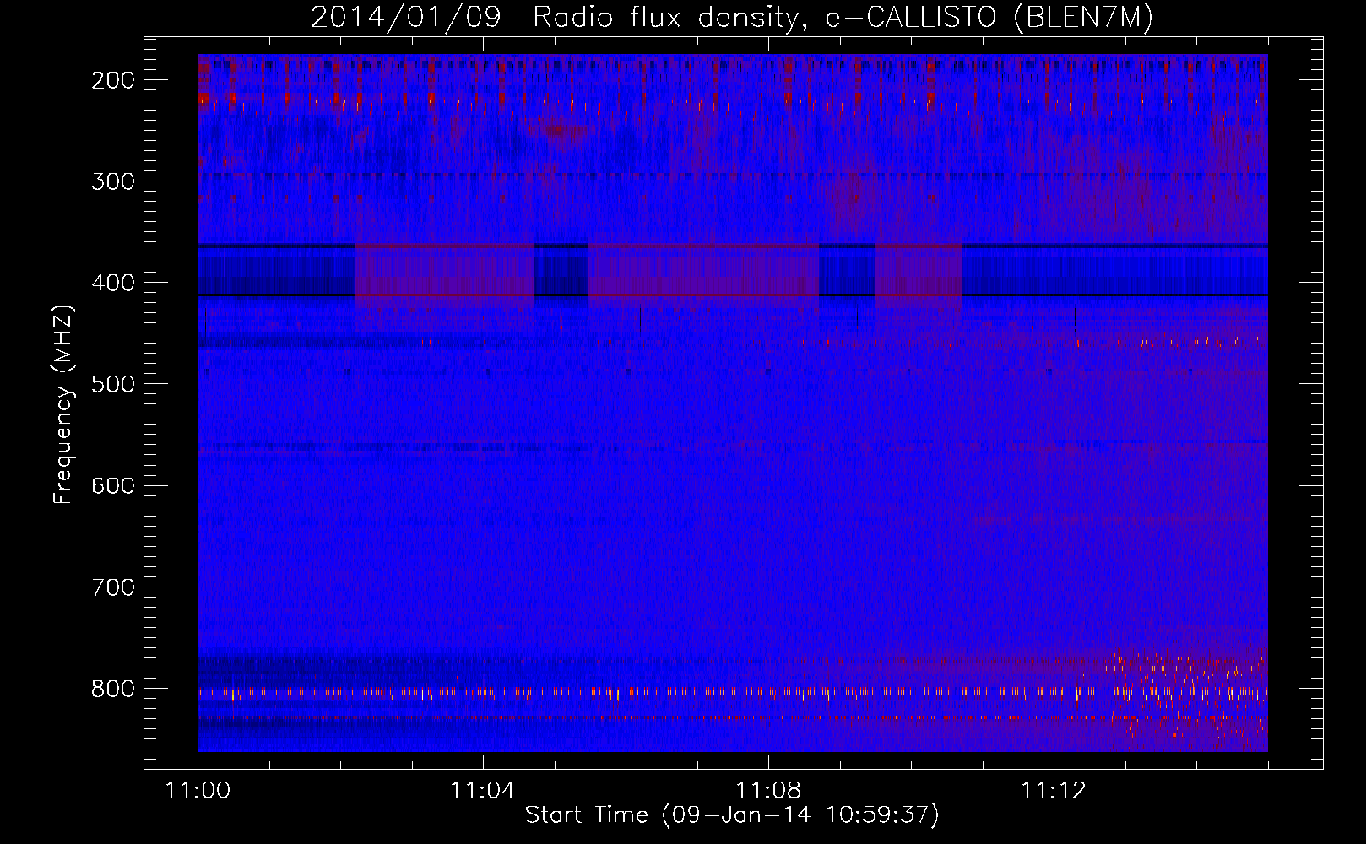Click the 'Start Time (09-Jan-14 10:59:37)' label
The image size is (1366, 844).
732,815
